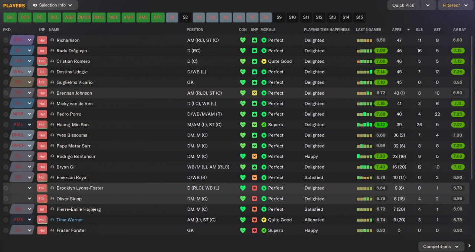Open the STC position picker for Richarlison
Image resolution: width=475 pixels, height=252 pixels.
[22, 40]
